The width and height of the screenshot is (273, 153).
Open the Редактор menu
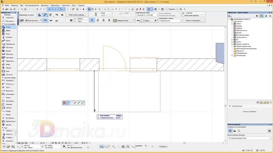[15, 6]
